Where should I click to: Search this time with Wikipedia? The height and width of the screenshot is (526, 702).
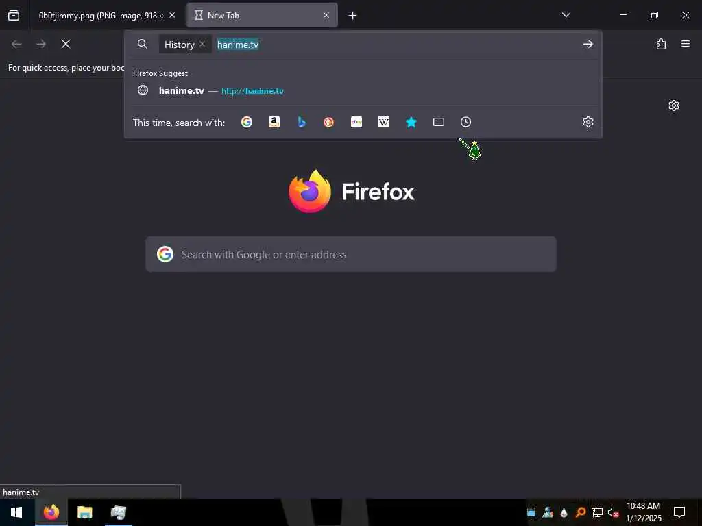[384, 122]
